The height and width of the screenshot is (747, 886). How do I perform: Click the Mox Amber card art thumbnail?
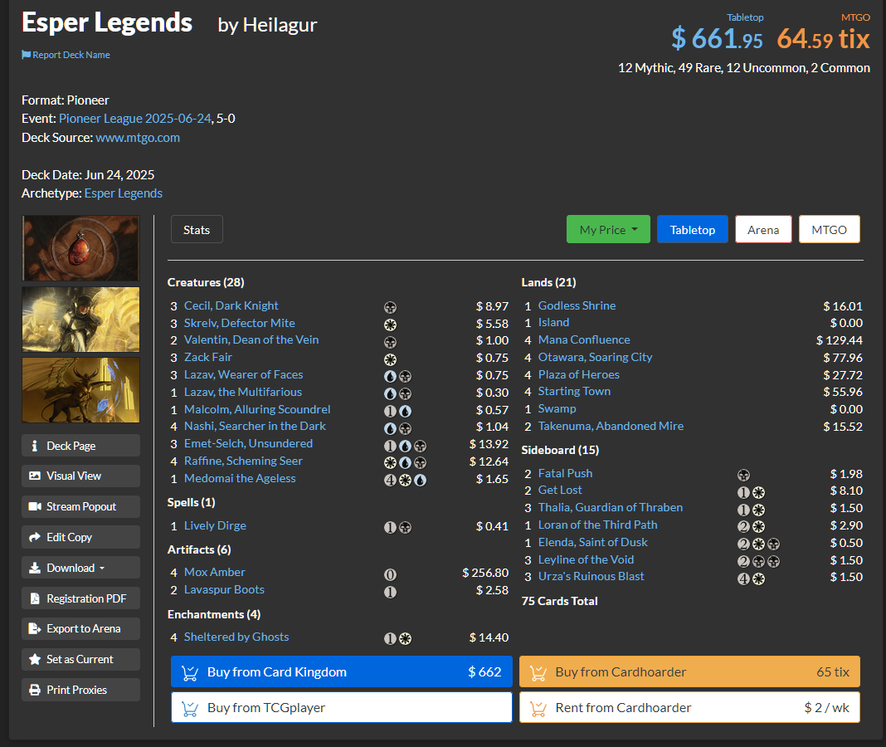pos(80,248)
